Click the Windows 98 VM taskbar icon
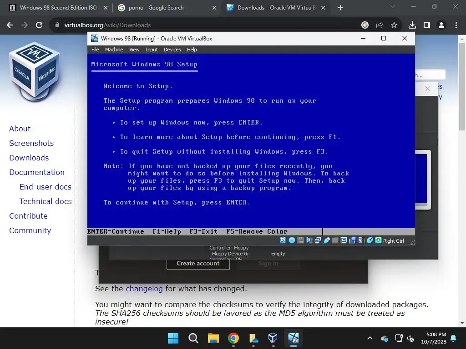 point(294,338)
